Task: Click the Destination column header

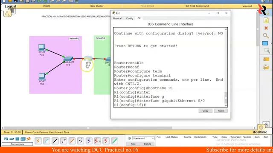Action: point(200,137)
